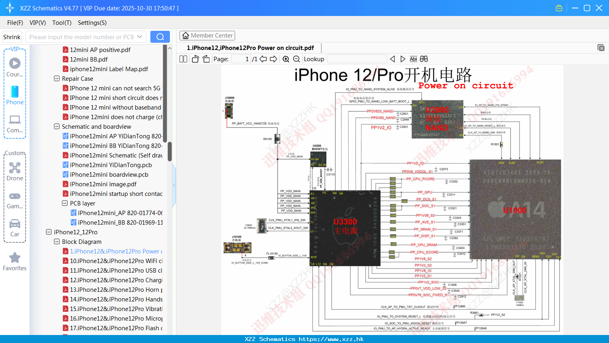Click the tree panel vertical scrollbar thumb
This screenshot has width=609, height=343.
(170, 152)
